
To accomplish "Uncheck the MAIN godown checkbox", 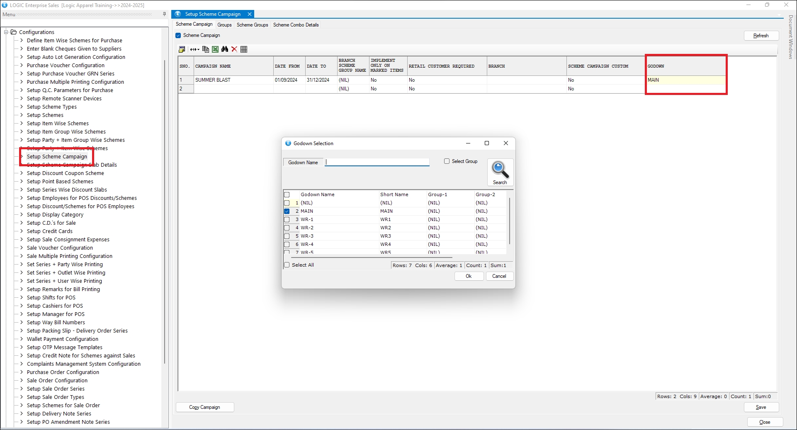I will point(287,211).
